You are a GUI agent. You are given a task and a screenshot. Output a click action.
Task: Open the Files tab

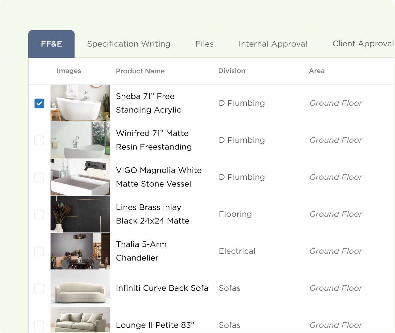click(x=204, y=44)
